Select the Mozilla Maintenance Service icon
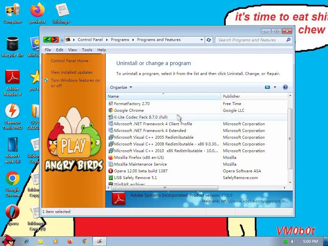The height and width of the screenshot is (246, 328). click(111, 164)
